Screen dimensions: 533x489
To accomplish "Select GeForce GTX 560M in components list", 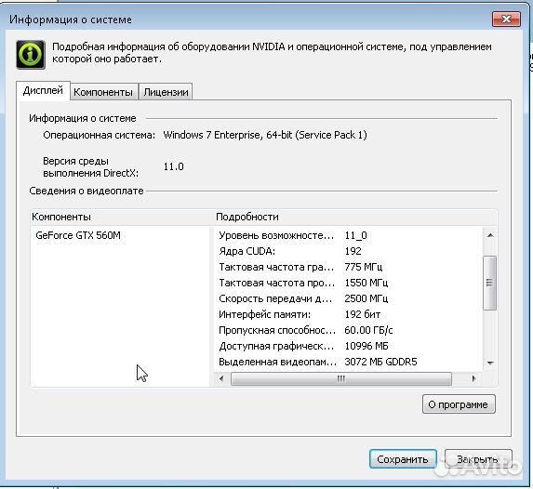I will 78,235.
